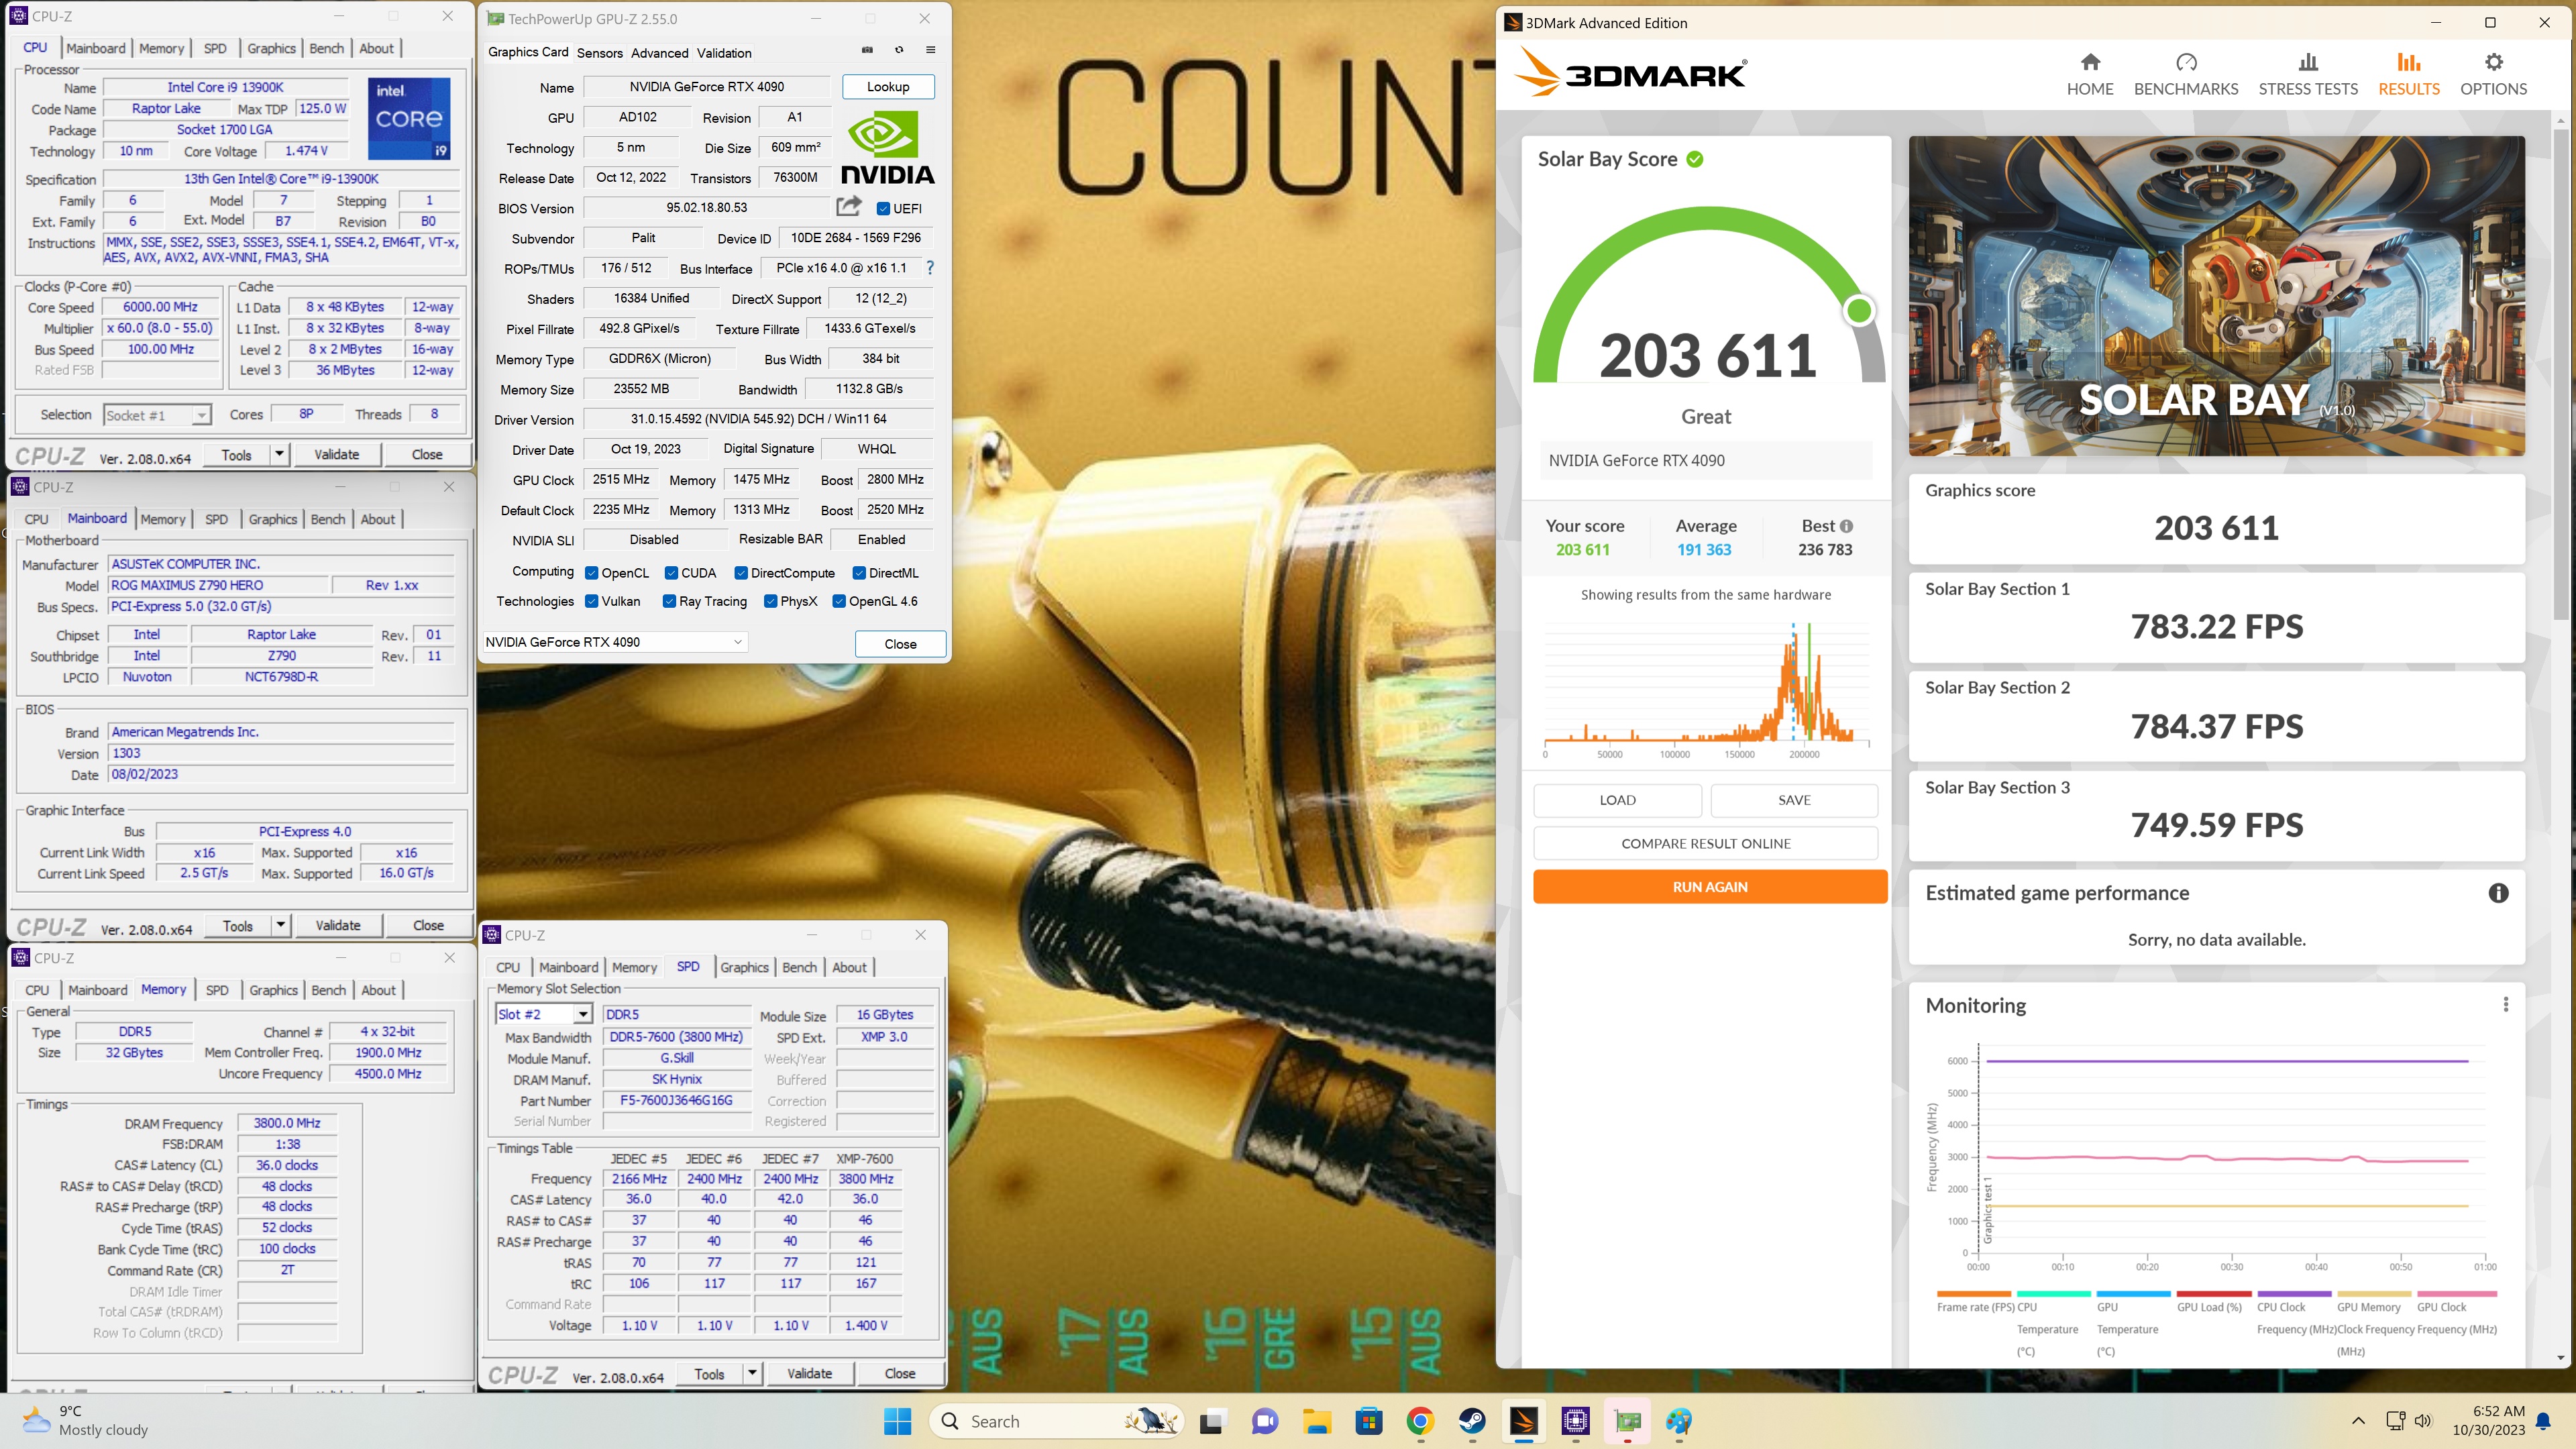Open Graphics tab in the CPU-Z SPD window
The height and width of the screenshot is (1449, 2576).
tap(744, 967)
